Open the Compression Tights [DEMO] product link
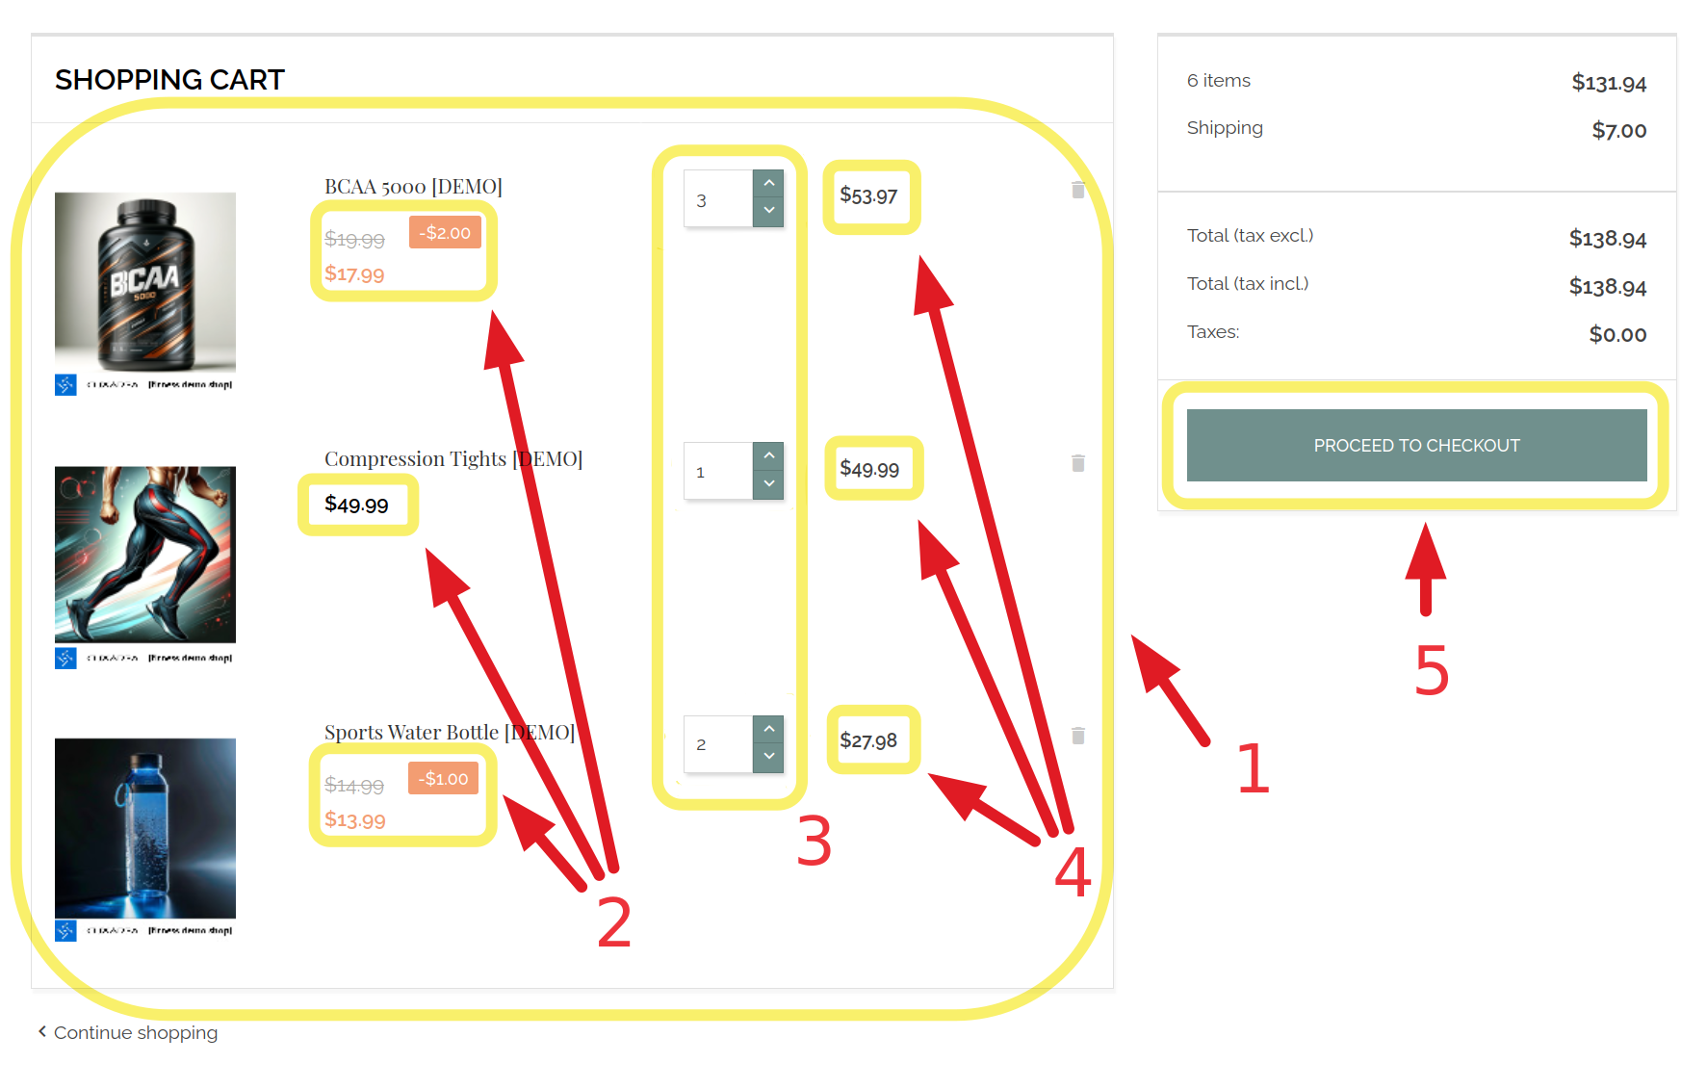Image resolution: width=1707 pixels, height=1089 pixels. coord(453,459)
